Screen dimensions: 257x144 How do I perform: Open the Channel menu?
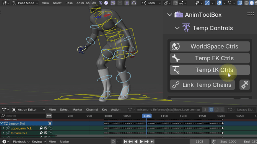[92, 110]
